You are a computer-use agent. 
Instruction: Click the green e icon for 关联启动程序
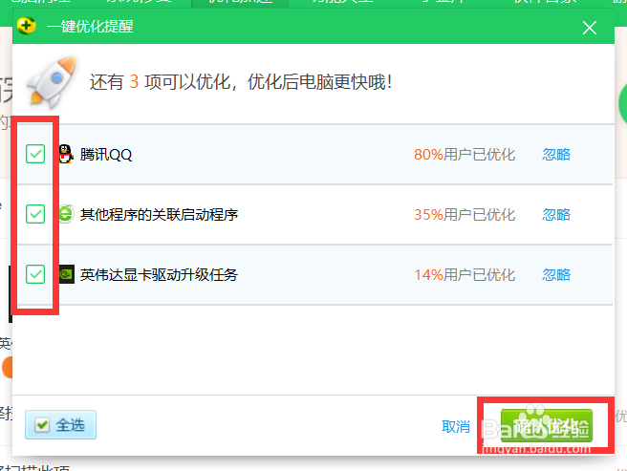(x=66, y=214)
